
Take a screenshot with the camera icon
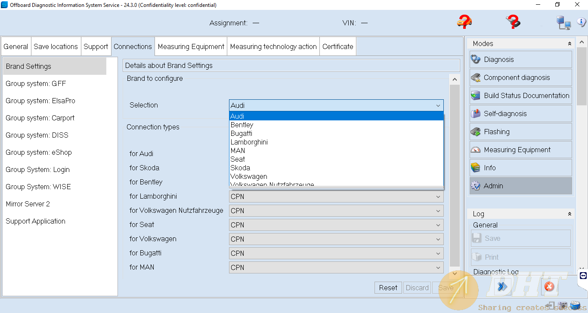coord(563,306)
